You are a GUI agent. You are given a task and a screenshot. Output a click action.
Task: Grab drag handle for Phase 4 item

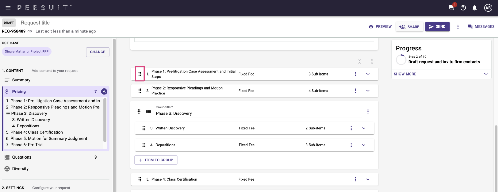tap(140, 179)
